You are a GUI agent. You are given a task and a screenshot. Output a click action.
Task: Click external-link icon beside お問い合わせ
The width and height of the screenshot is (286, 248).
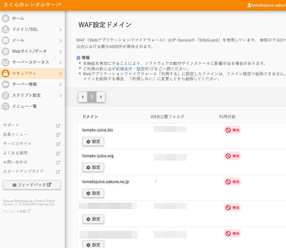coord(58,162)
